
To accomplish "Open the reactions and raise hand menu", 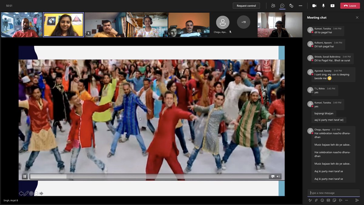I will (x=291, y=5).
